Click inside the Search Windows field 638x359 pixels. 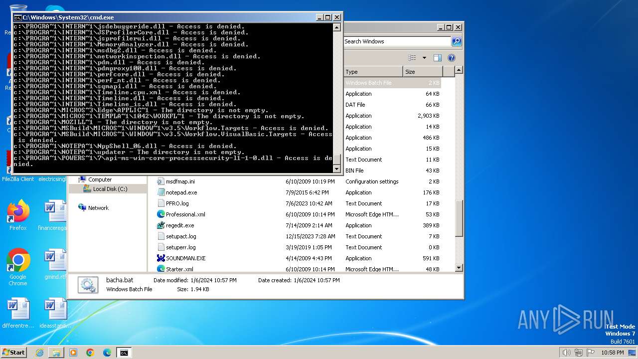(397, 41)
